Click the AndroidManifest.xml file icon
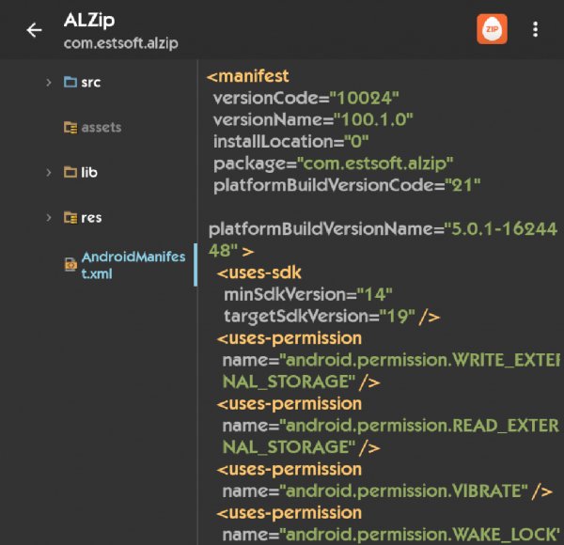The width and height of the screenshot is (564, 545). point(70,265)
